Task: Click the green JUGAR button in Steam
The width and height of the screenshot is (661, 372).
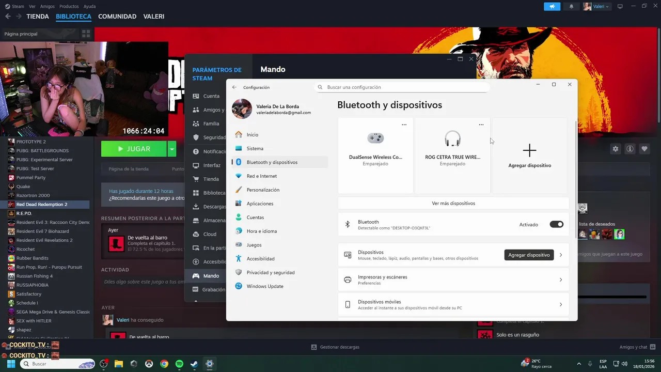Action: point(134,149)
